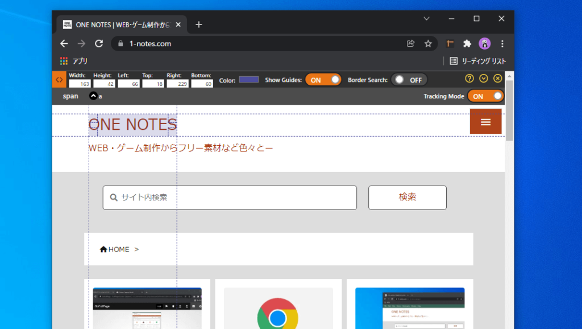This screenshot has height=329, width=582.
Task: Open the Extensions puzzle piece icon
Action: pyautogui.click(x=467, y=43)
